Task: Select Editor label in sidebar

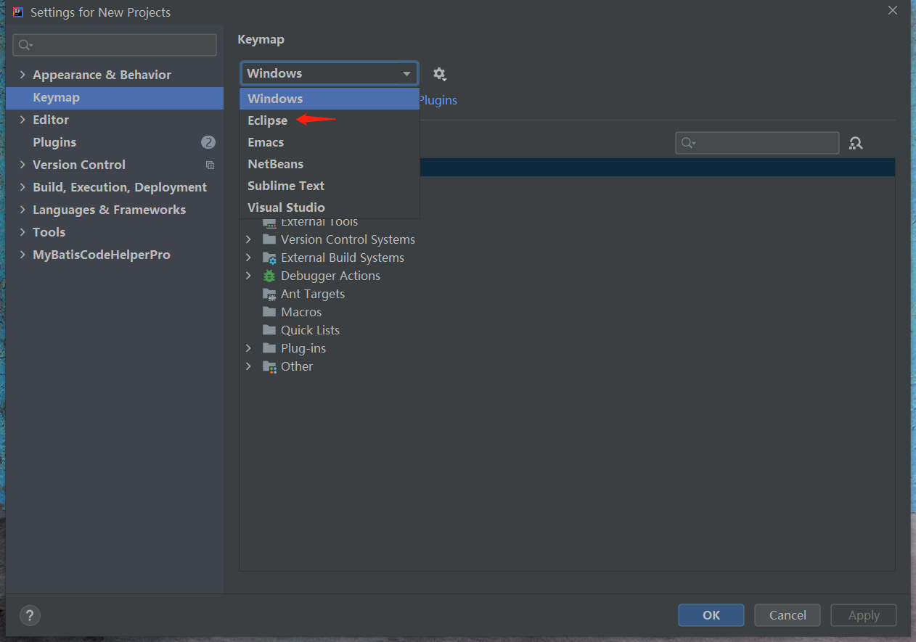Action: [51, 120]
